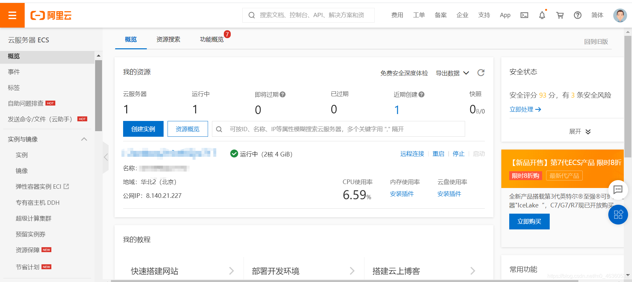Viewport: 632px width, 282px height.
Task: Click 回到旧版 link
Action: (596, 42)
